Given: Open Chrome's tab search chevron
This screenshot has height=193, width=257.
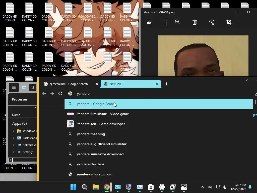Looking at the screenshot, I should pyautogui.click(x=246, y=80).
